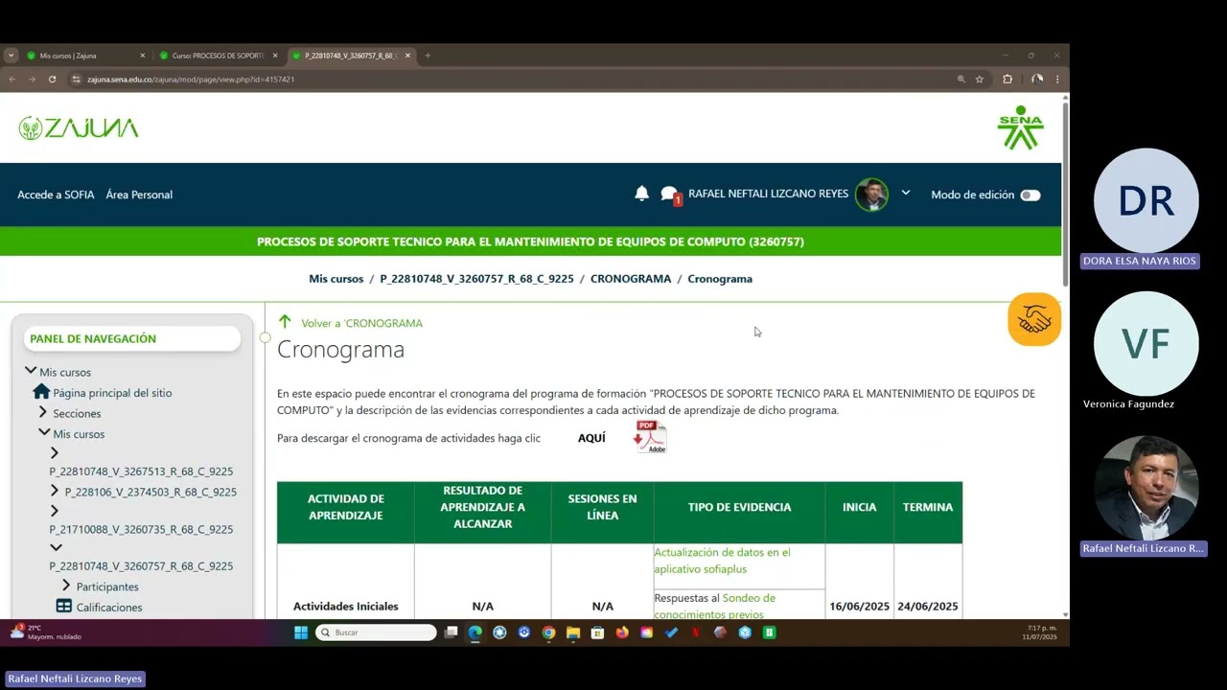Screen dimensions: 1227x690
Task: Click the taskbar Buscar search box
Action: pyautogui.click(x=376, y=632)
